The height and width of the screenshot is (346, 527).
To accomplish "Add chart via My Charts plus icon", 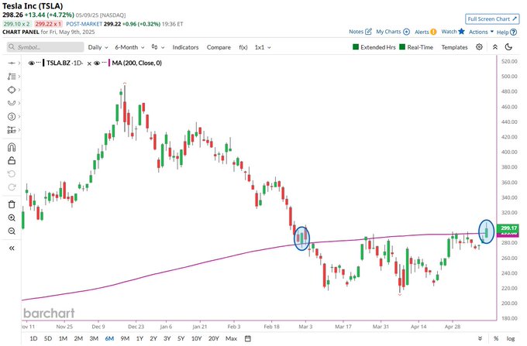I will coord(406,32).
